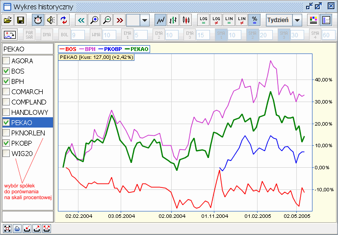This screenshot has height=235, width=338.
Task: Zoom in with the magnifier plus icon
Action: point(94,20)
